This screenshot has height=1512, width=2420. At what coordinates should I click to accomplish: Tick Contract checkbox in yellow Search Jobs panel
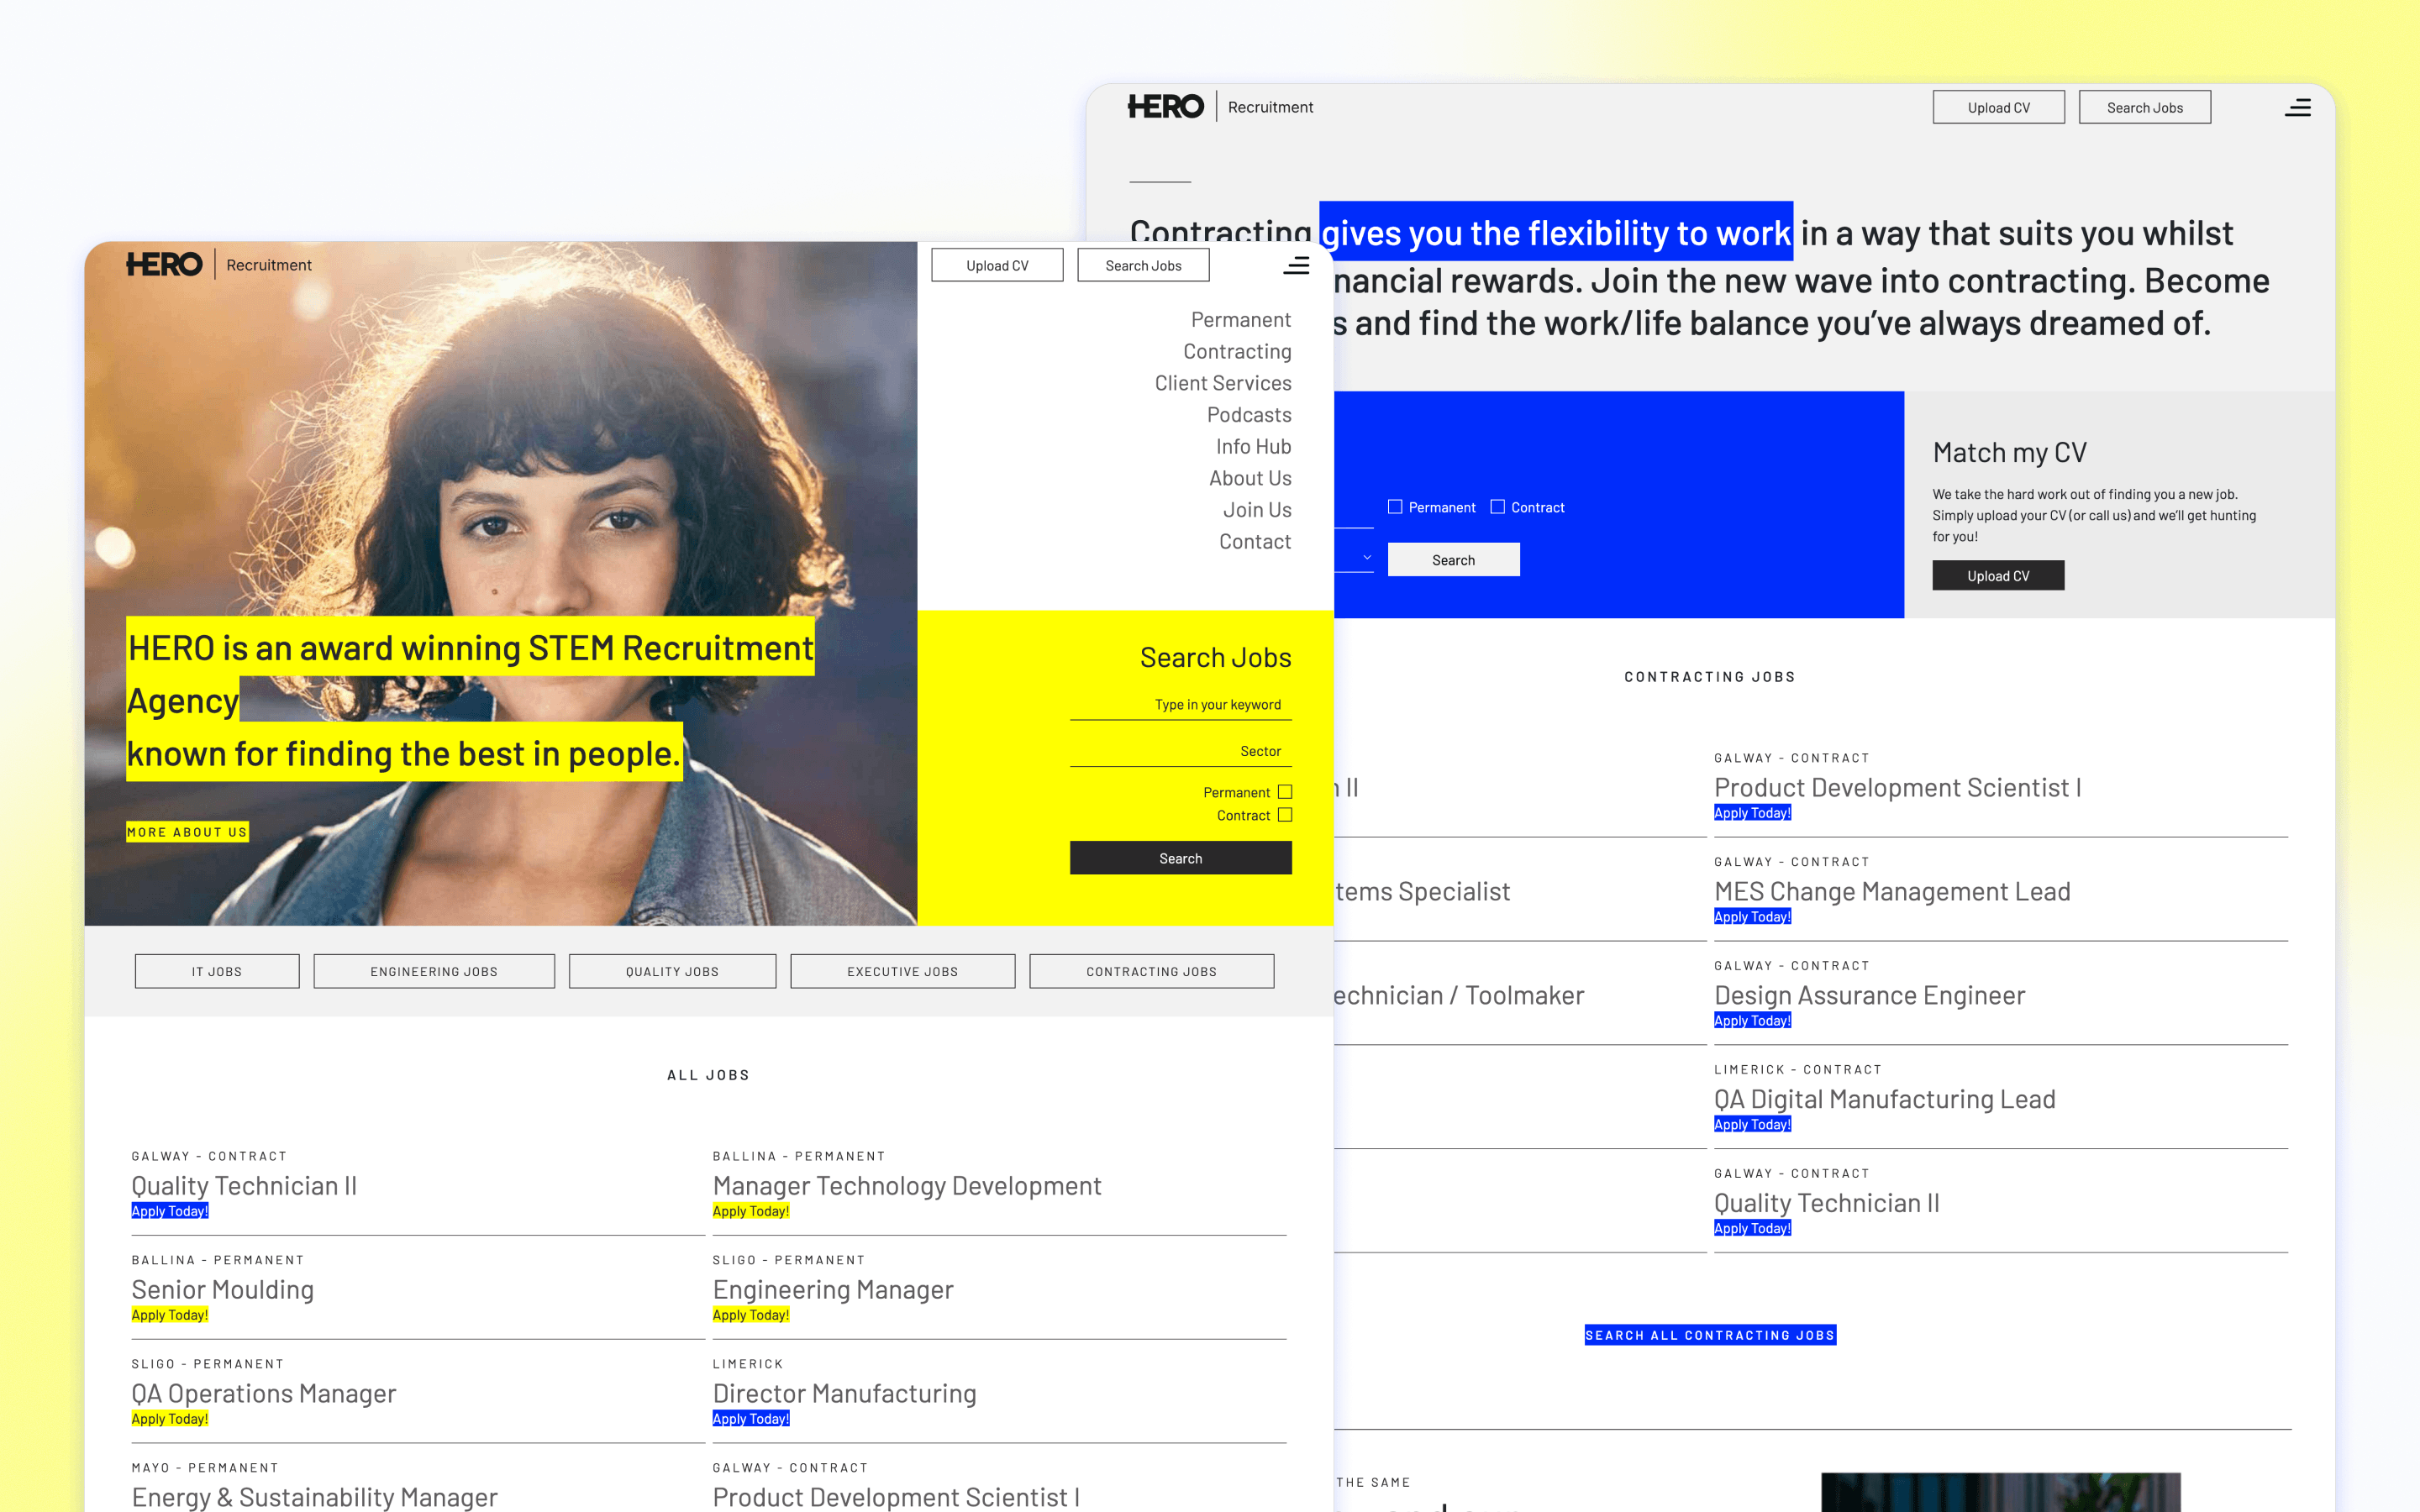click(x=1285, y=815)
